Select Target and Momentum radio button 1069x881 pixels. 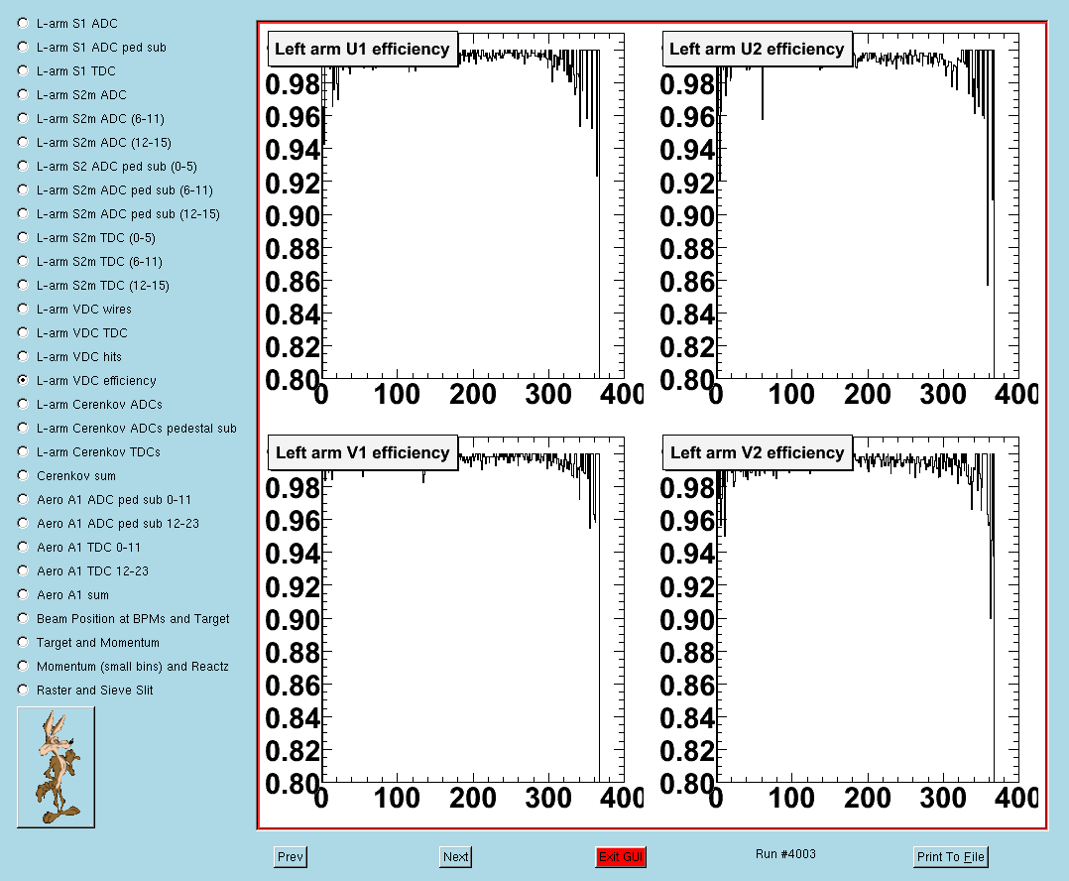click(x=23, y=643)
